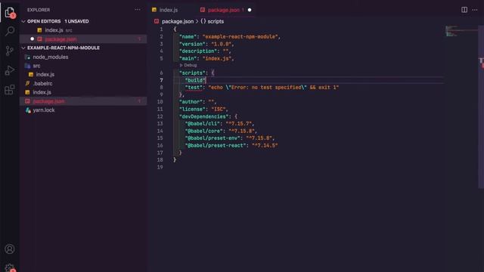Open editor more actions ellipsis
This screenshot has height=272, width=484.
475,10
